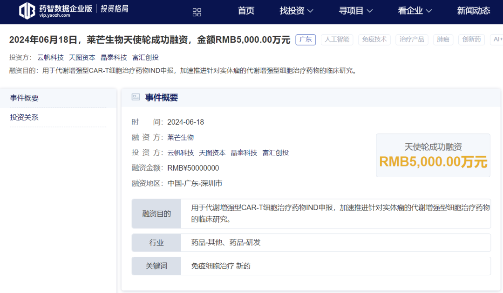503x293 pixels.
Task: Click industry value 药品-其他、药品-研发
Action: (x=226, y=243)
